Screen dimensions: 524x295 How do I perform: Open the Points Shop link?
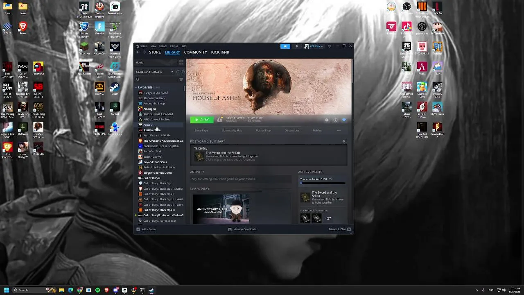pyautogui.click(x=263, y=130)
